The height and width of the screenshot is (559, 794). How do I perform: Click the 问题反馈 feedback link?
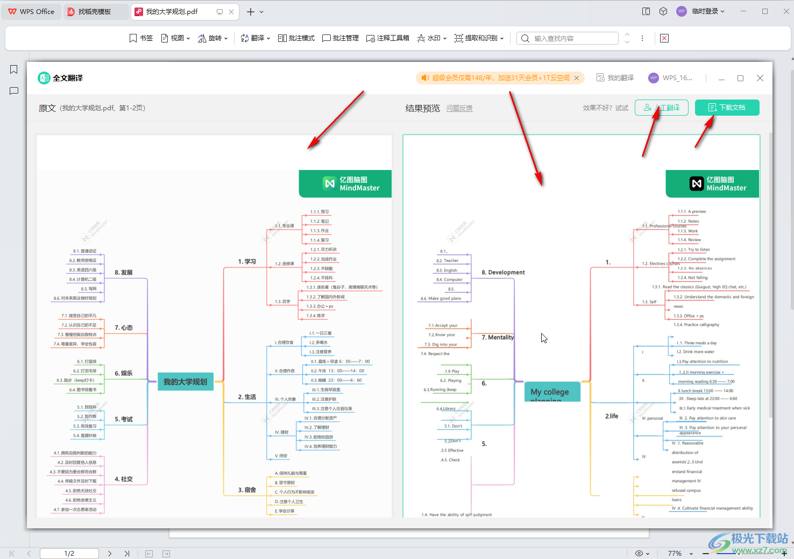pyautogui.click(x=459, y=108)
